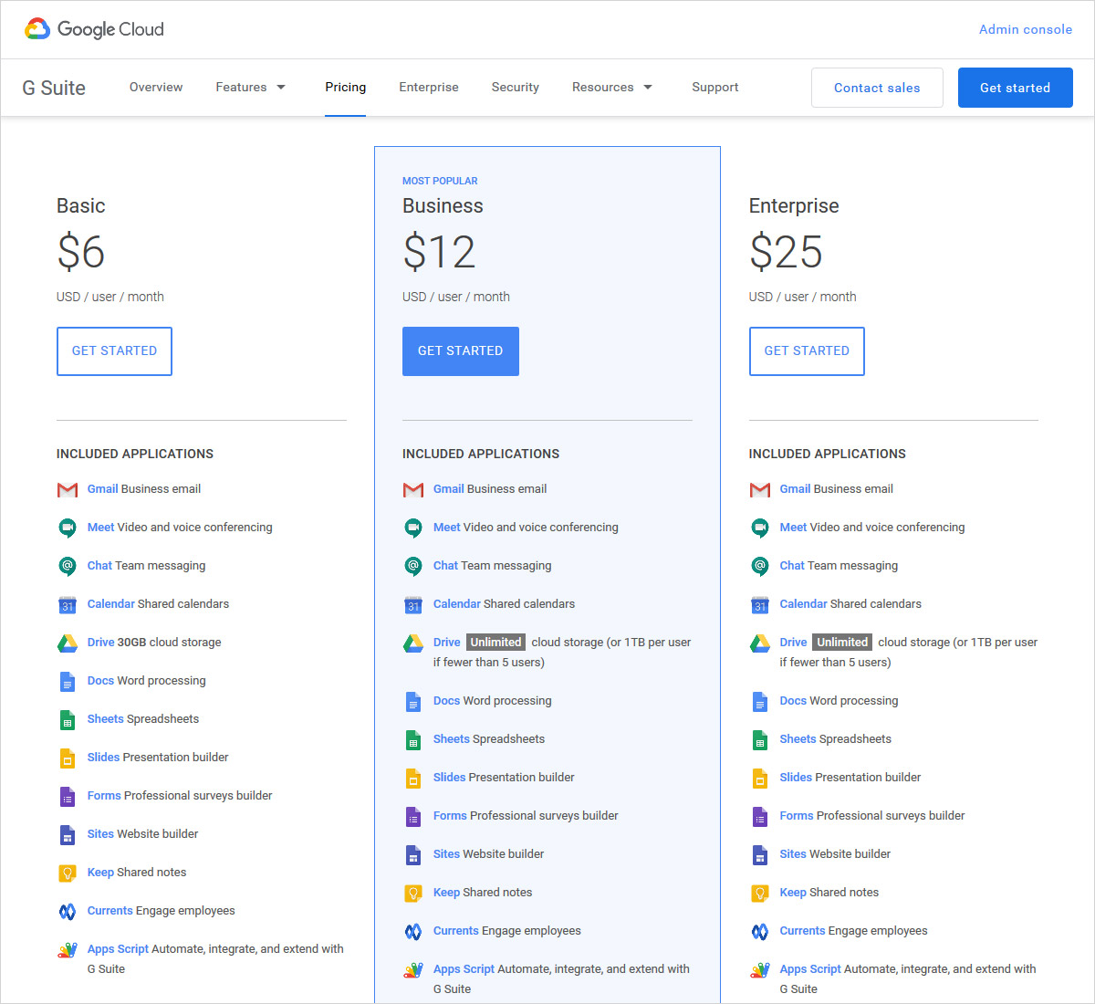The image size is (1095, 1004).
Task: Expand the Resources dropdown menu
Action: point(612,88)
